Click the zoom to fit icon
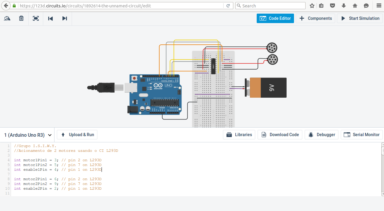The width and height of the screenshot is (384, 211). [36, 18]
